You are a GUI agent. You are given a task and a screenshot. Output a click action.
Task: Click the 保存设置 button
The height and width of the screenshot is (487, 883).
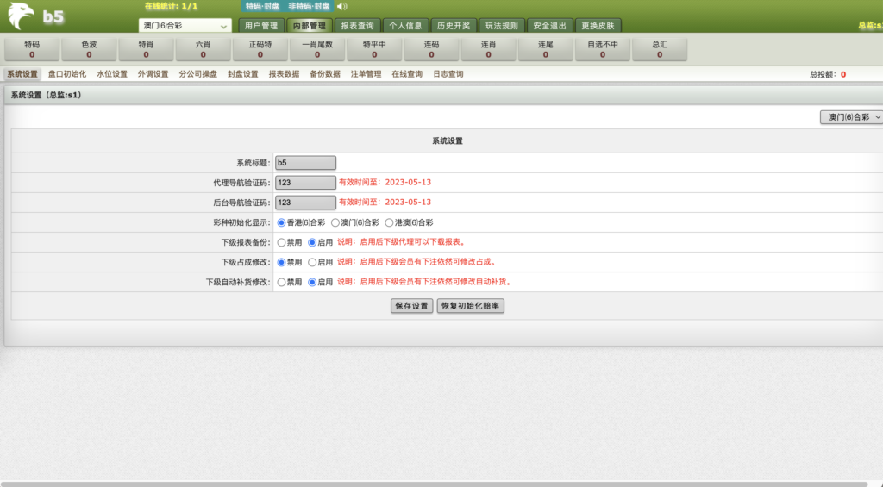click(x=411, y=306)
